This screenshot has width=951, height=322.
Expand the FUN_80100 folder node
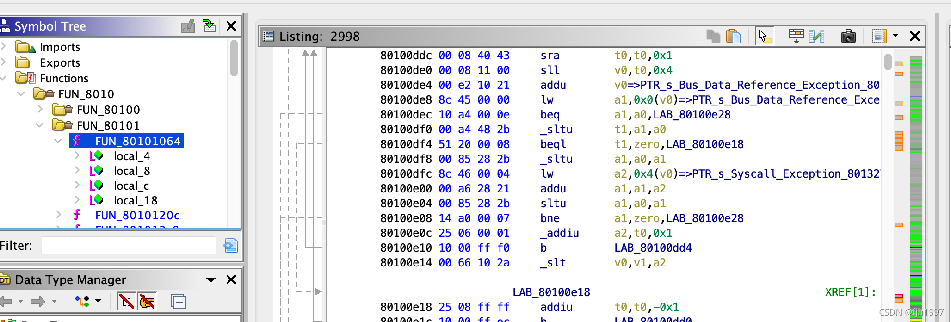click(40, 109)
